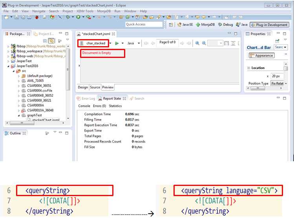Switch to the MonjaDB perspective
Viewport: 294px width, 218px height.
(205, 25)
